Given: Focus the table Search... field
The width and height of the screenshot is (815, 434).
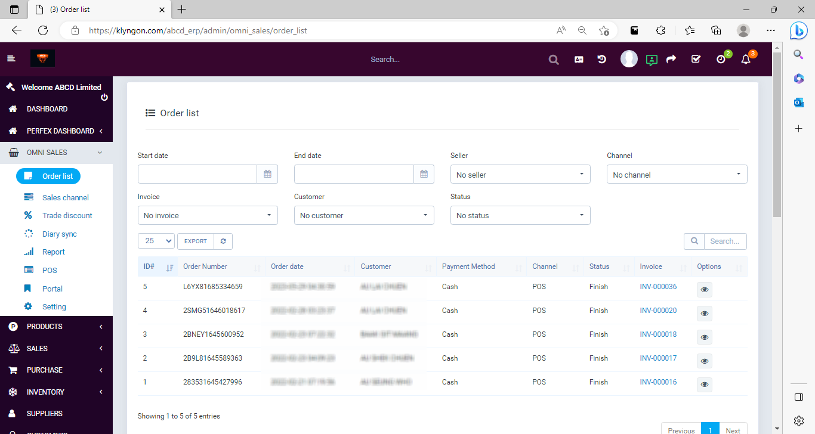Looking at the screenshot, I should pos(726,241).
